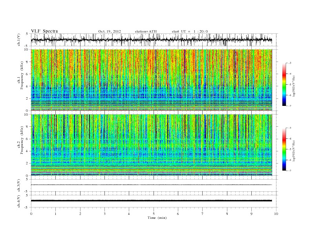This screenshot has height=240, width=311.
Task: Click the "station=ATH" header label
Action: (146, 31)
